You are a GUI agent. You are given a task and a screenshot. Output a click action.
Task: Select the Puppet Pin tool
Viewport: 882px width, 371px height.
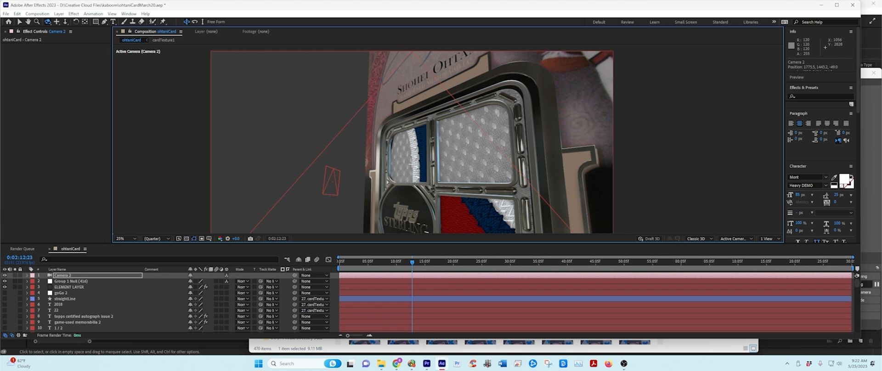(163, 22)
